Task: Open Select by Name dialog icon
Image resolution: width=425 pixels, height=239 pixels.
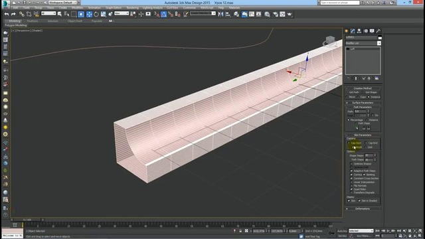Action: (66, 14)
